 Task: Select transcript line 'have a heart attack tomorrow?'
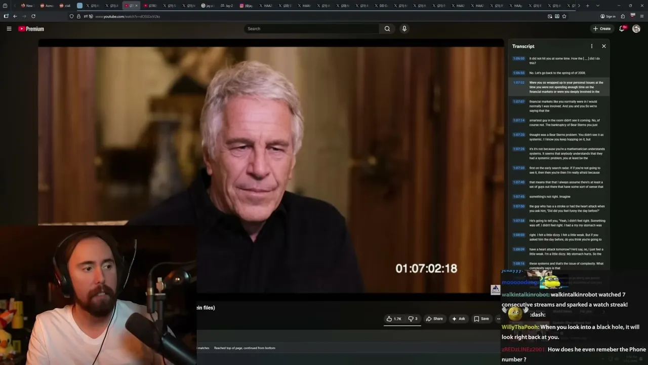[x=559, y=251]
